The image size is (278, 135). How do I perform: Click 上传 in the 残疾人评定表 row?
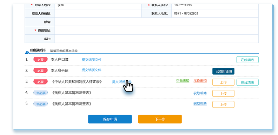223,82
